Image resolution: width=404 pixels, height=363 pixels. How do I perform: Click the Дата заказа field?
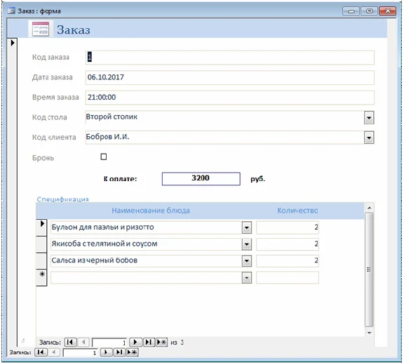(x=229, y=77)
